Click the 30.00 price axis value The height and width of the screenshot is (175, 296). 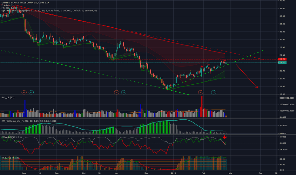click(x=282, y=40)
